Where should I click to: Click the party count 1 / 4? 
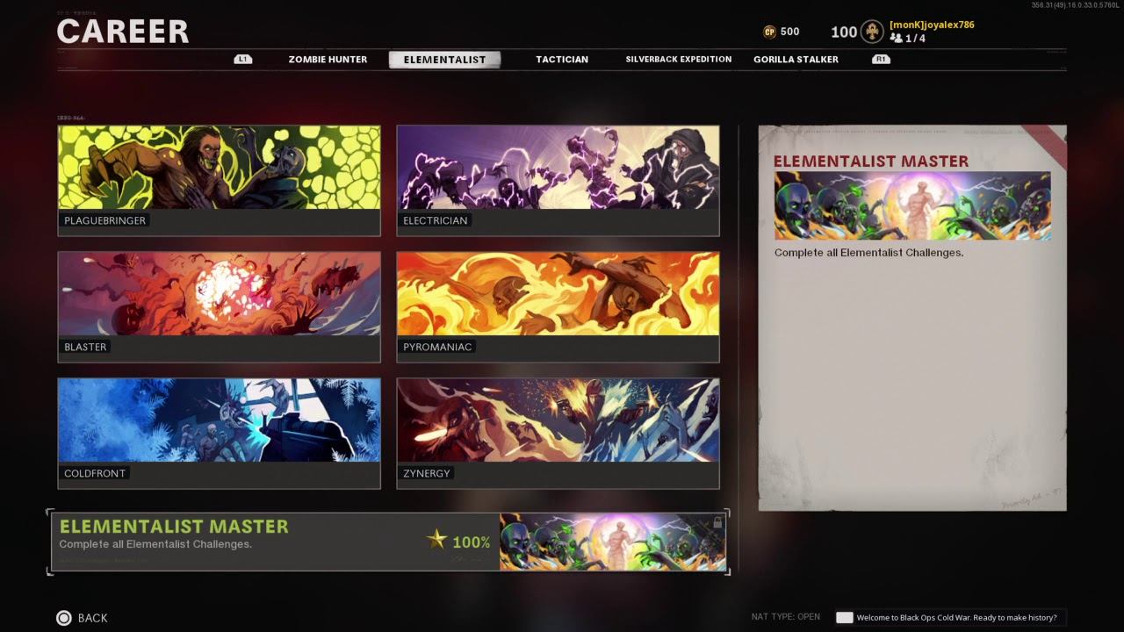coord(916,39)
